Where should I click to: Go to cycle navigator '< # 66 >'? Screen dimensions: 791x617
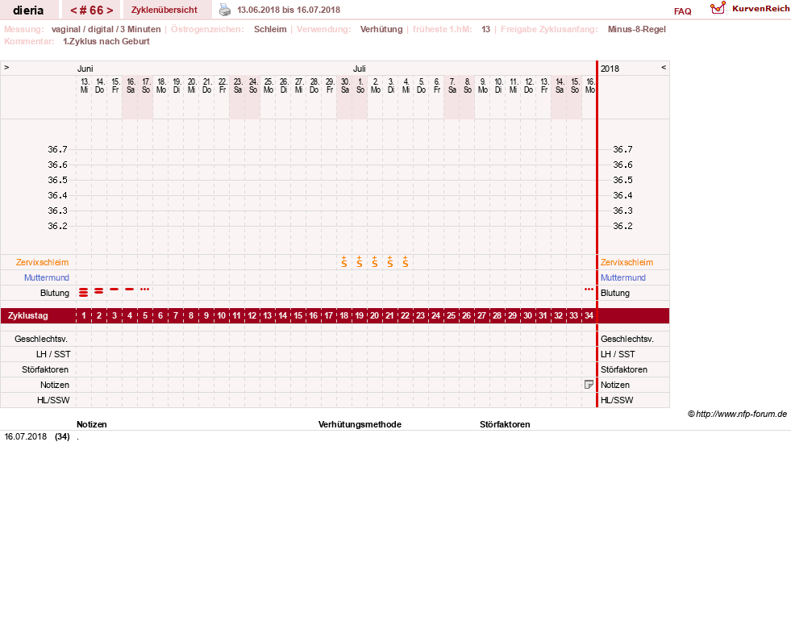91,10
